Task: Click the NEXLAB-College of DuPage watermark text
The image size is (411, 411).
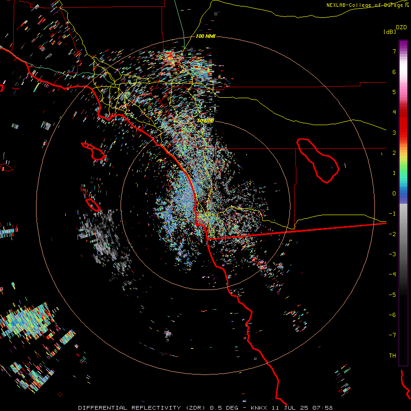Action: [367, 5]
